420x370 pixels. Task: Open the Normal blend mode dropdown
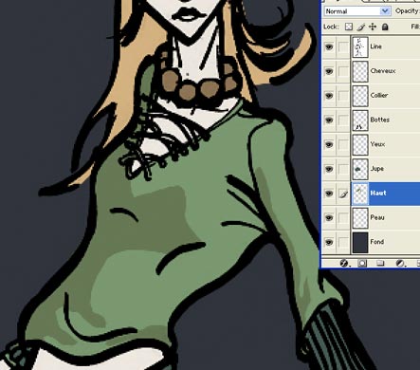357,11
